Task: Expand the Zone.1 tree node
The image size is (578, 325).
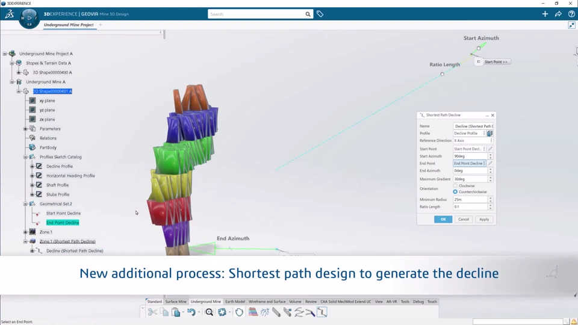Action: point(25,232)
